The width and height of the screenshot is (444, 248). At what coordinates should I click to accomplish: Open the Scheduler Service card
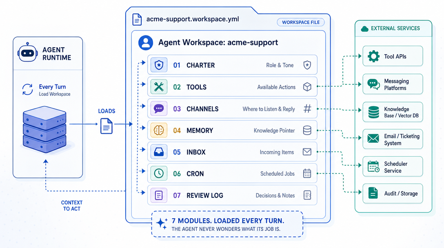coord(393,167)
